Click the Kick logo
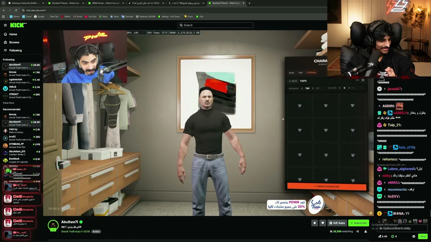The image size is (431, 242). pos(18,25)
